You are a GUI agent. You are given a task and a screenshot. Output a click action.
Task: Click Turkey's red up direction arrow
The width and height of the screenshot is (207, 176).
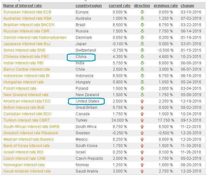142,120
